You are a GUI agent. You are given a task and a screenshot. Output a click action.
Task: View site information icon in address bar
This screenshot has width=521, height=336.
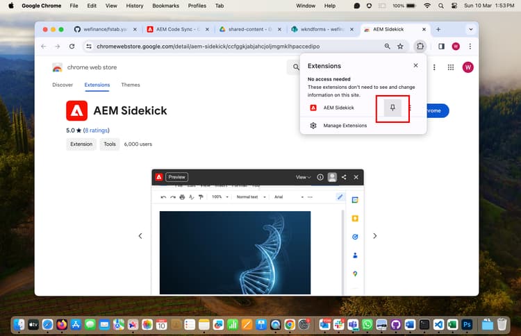coord(89,46)
